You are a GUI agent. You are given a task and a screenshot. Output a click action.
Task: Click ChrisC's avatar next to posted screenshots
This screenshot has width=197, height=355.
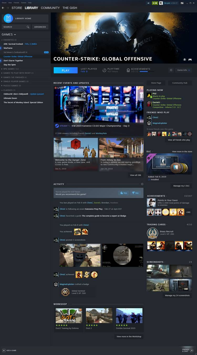(x=56, y=240)
